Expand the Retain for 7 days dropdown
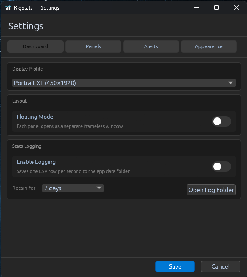 pos(73,188)
